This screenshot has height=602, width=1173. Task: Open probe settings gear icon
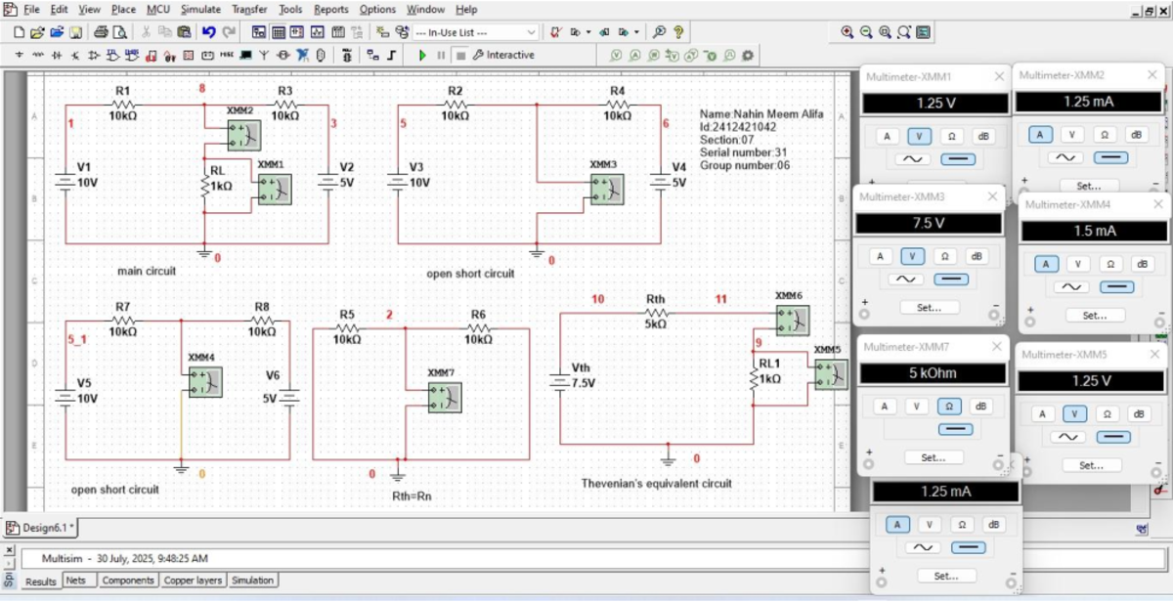pos(748,55)
